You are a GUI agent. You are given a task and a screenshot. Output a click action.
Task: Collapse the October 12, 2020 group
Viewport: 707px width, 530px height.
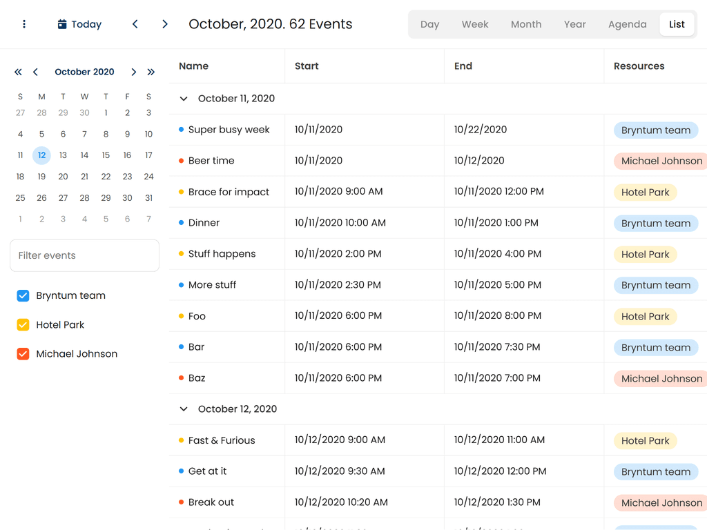point(183,409)
